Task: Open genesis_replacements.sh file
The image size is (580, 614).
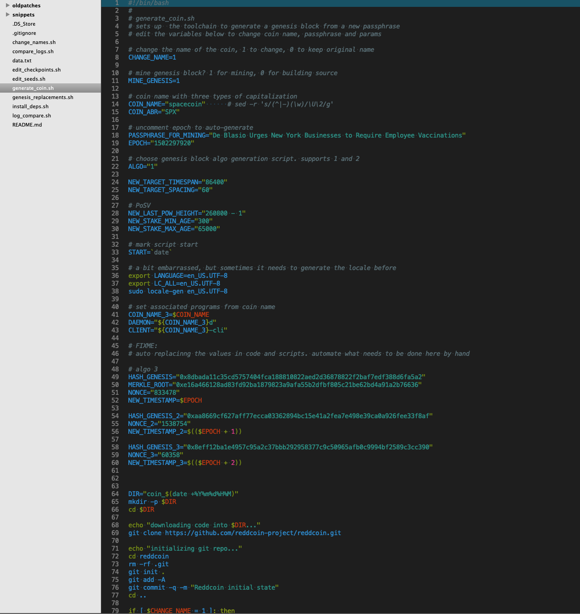Action: pyautogui.click(x=43, y=97)
